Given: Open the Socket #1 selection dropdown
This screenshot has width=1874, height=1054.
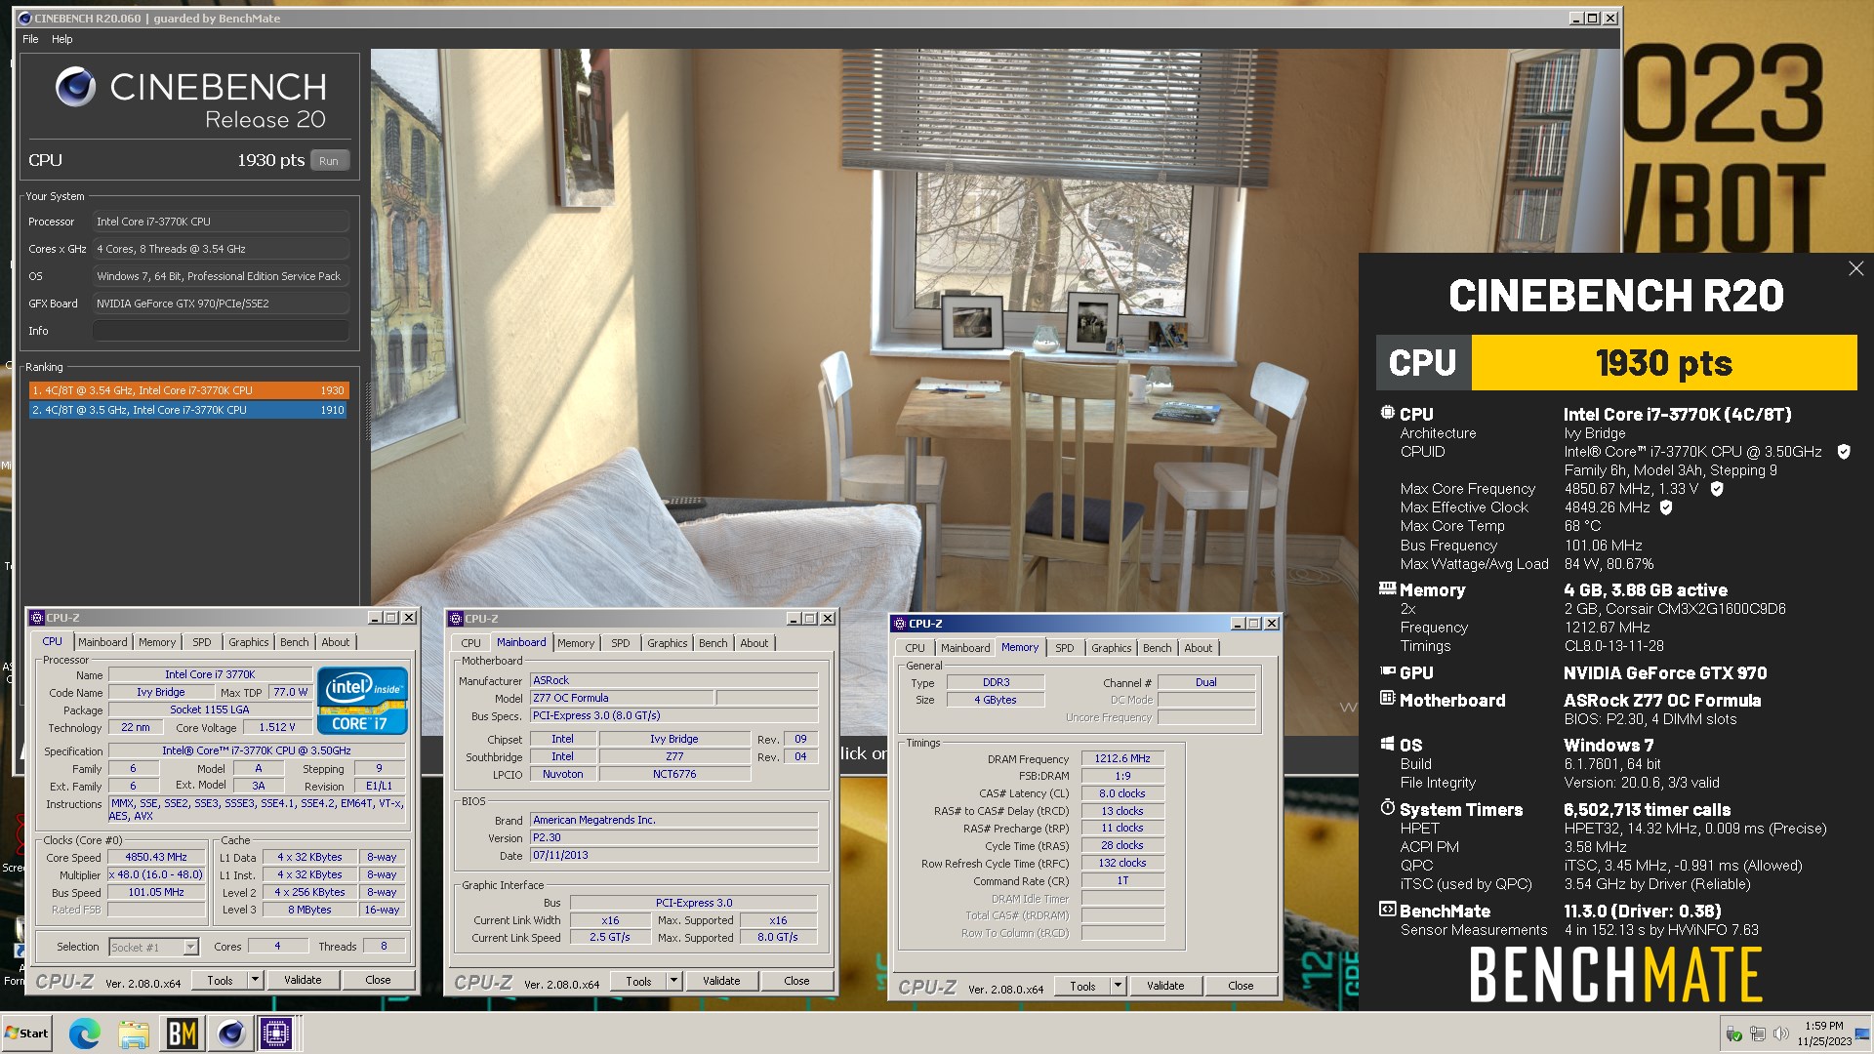Looking at the screenshot, I should (x=154, y=947).
